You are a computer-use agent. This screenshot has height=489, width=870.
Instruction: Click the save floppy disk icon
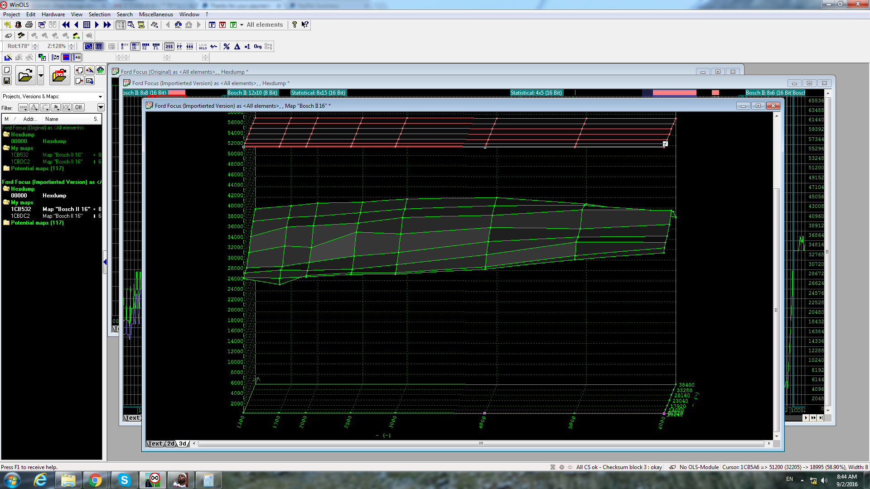pos(7,81)
